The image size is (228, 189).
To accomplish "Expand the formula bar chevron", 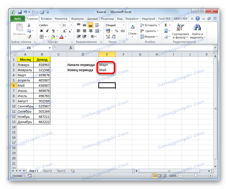I will click(215, 48).
